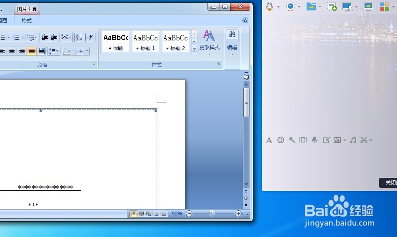
Task: Toggle align text right
Action: pyautogui.click(x=22, y=51)
